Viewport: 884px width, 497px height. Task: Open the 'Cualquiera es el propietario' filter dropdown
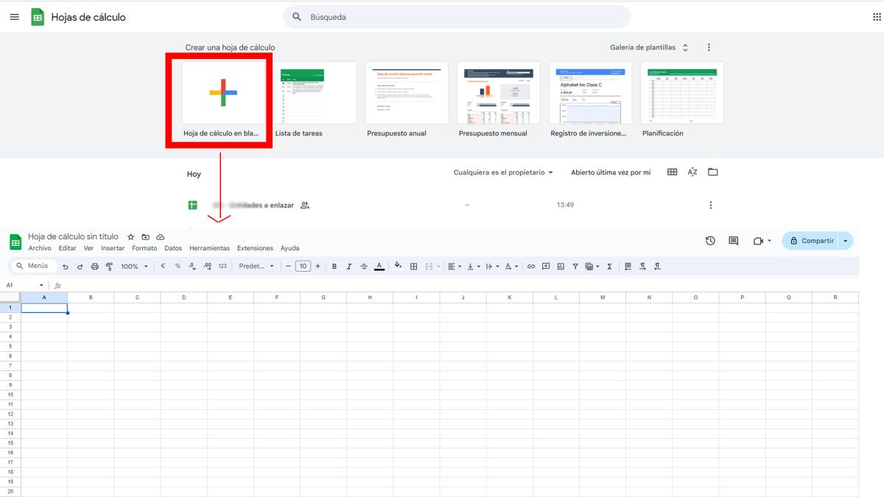[x=501, y=171]
